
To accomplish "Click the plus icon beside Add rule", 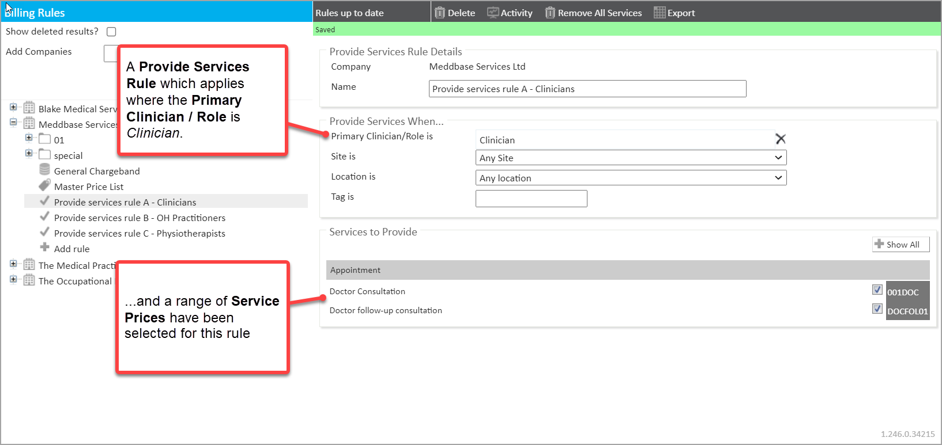I will 44,248.
